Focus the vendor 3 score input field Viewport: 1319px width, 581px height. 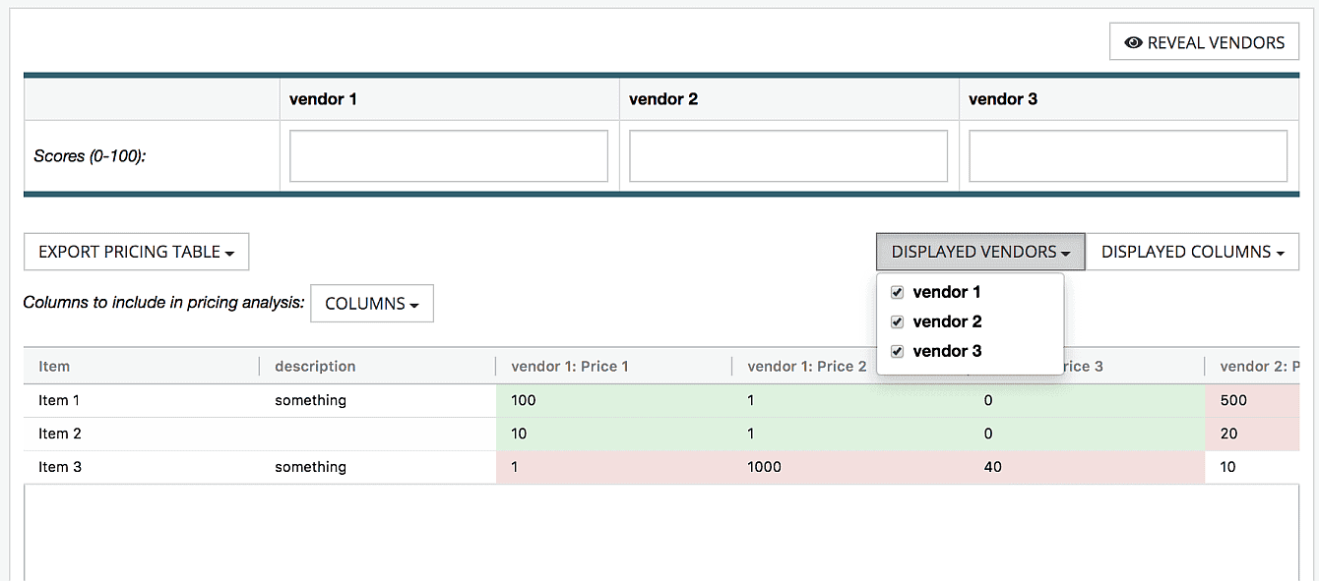1128,156
